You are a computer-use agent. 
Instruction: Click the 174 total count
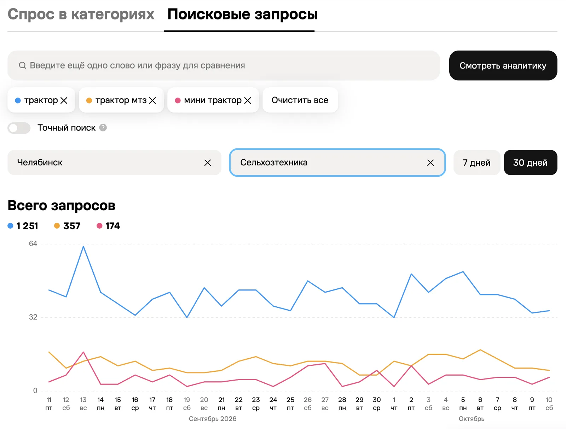(x=113, y=226)
